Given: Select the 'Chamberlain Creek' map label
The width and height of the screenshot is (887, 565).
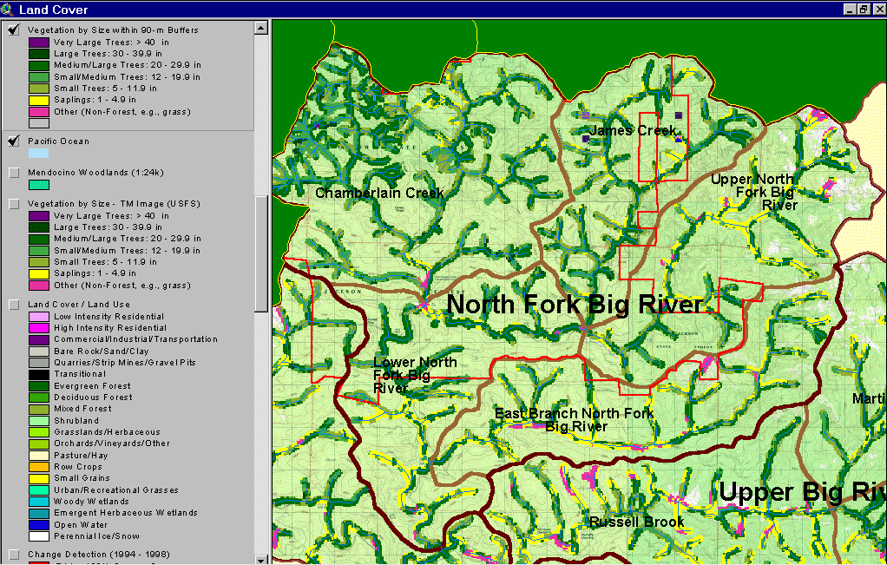Looking at the screenshot, I should (379, 193).
